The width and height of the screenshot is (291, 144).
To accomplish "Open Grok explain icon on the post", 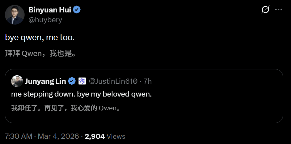I will point(265,10).
